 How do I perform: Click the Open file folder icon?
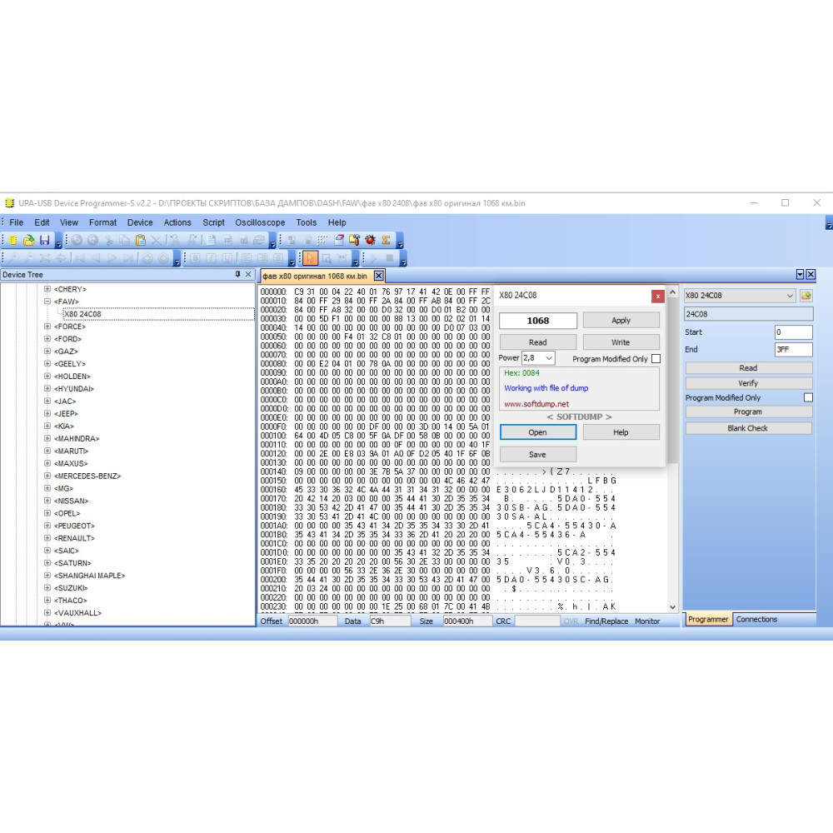pyautogui.click(x=28, y=240)
